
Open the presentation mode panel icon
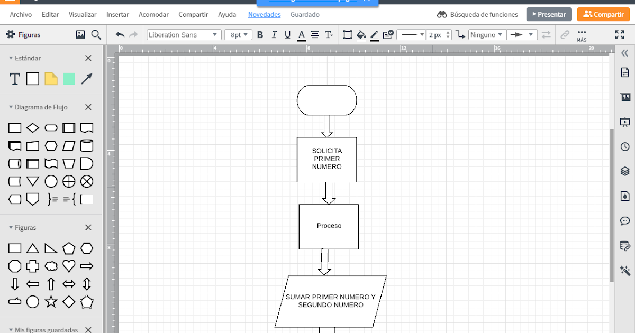click(x=625, y=122)
